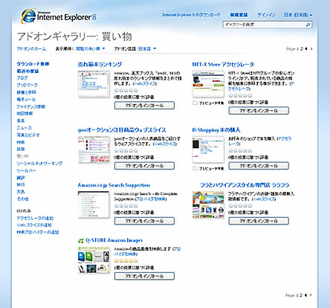Click the 新規登録 link in header
The width and height of the screenshot is (330, 308).
click(239, 15)
